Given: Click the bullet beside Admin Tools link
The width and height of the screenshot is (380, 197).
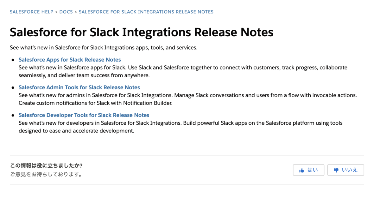Looking at the screenshot, I should pos(13,87).
